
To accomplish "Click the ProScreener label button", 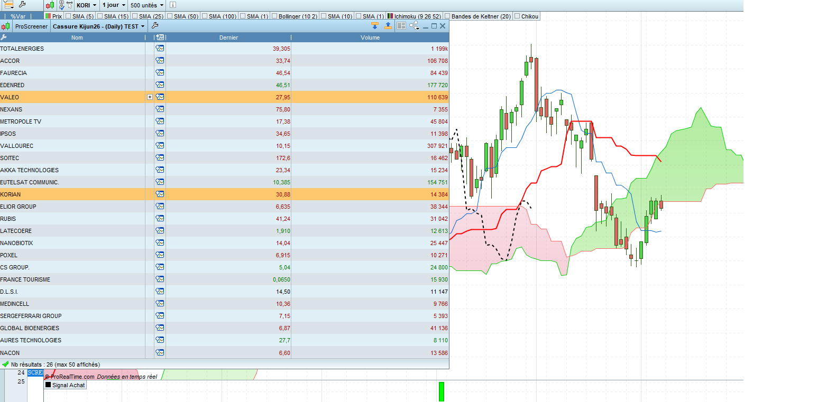I will [x=31, y=26].
